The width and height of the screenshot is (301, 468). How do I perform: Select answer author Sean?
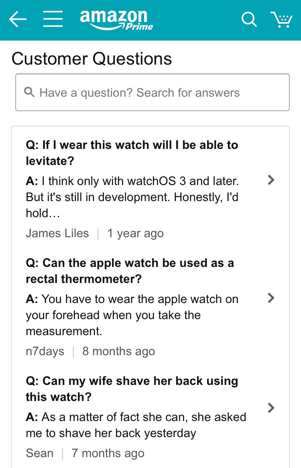(40, 453)
